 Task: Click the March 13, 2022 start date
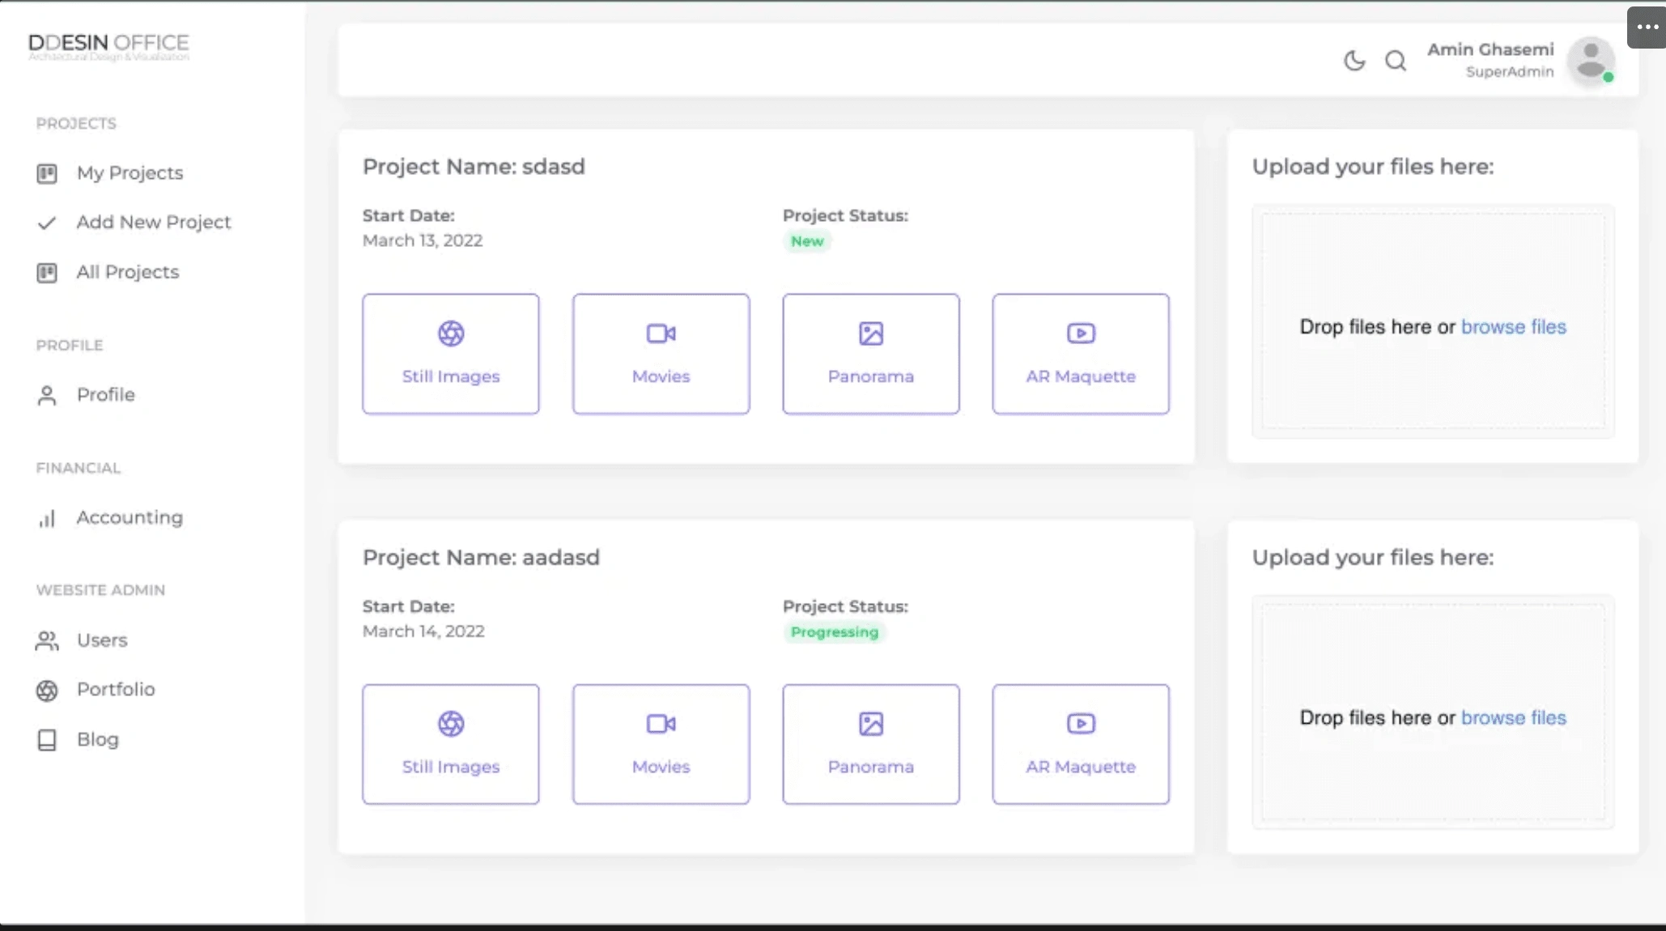tap(423, 240)
